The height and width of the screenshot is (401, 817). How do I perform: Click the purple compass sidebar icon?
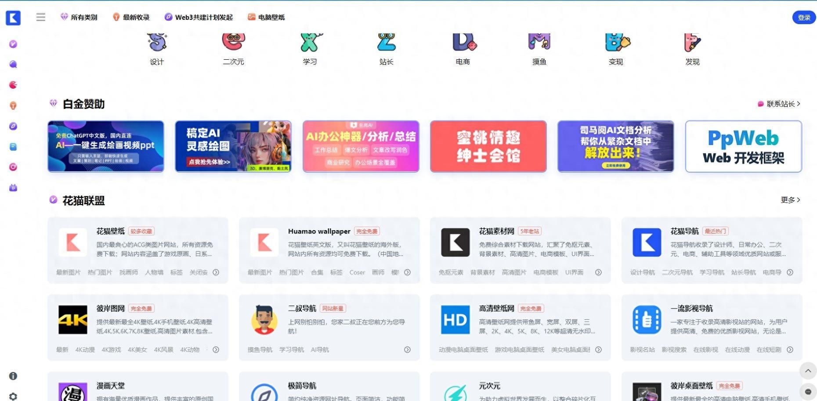point(13,126)
